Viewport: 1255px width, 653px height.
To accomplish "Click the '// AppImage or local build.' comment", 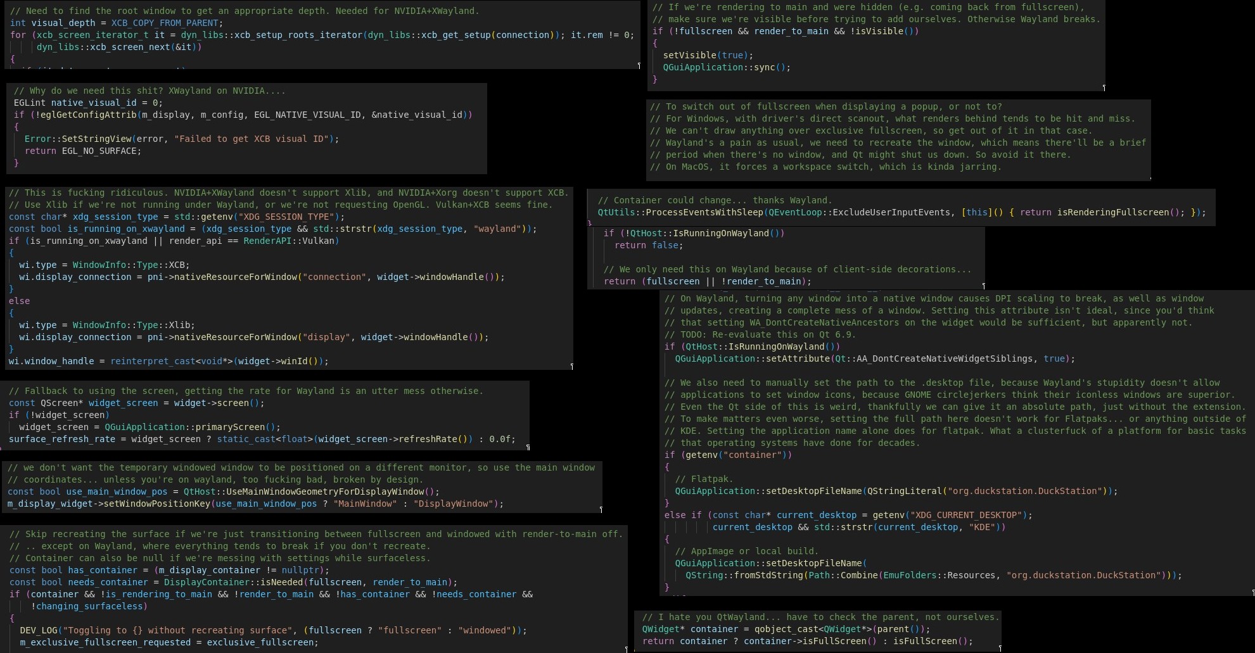I will (x=746, y=551).
